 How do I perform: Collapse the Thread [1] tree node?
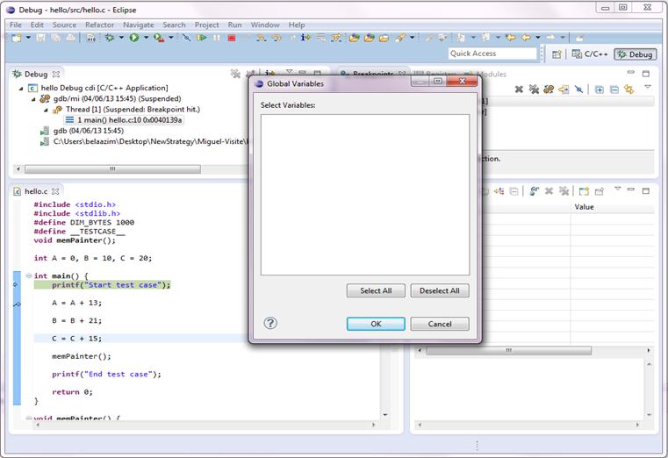point(46,110)
